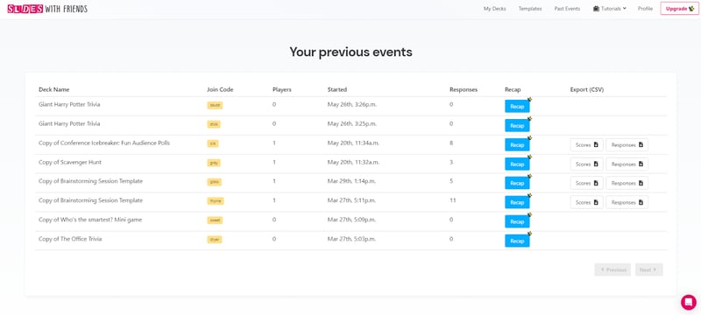Screen dimensions: 701x315
Task: Download Responses for Conference Icebreaker event
Action: point(627,145)
